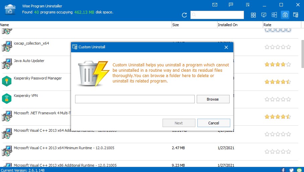Select the Kaspersky VPN row name

(x=26, y=96)
